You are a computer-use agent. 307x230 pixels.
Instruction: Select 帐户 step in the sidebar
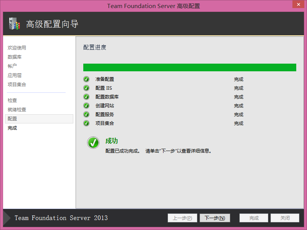(x=12, y=66)
